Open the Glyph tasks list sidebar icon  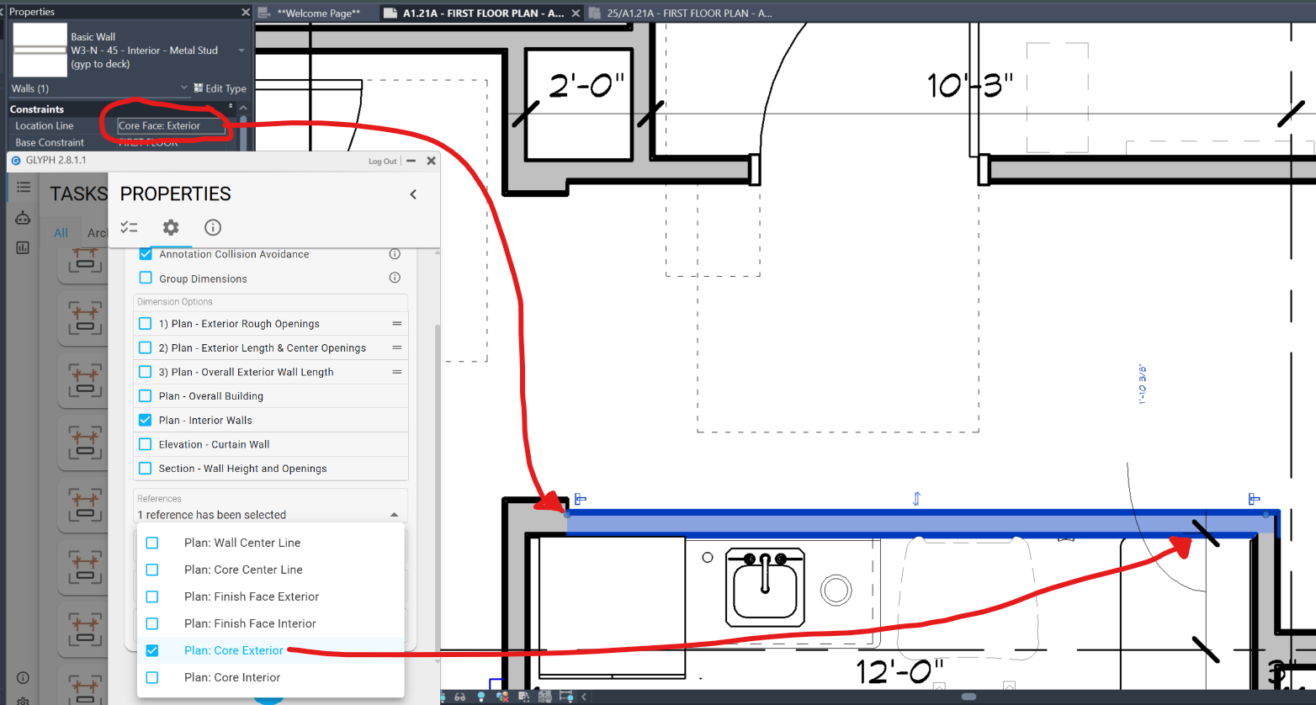click(x=24, y=187)
